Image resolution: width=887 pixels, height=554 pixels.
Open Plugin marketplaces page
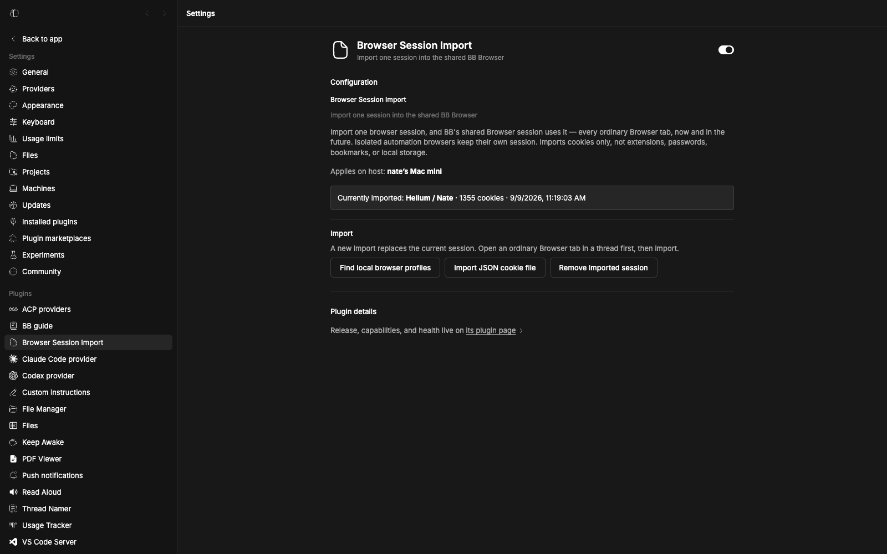[88, 238]
